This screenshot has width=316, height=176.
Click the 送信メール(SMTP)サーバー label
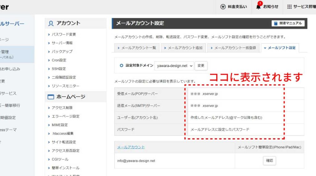pyautogui.click(x=139, y=106)
